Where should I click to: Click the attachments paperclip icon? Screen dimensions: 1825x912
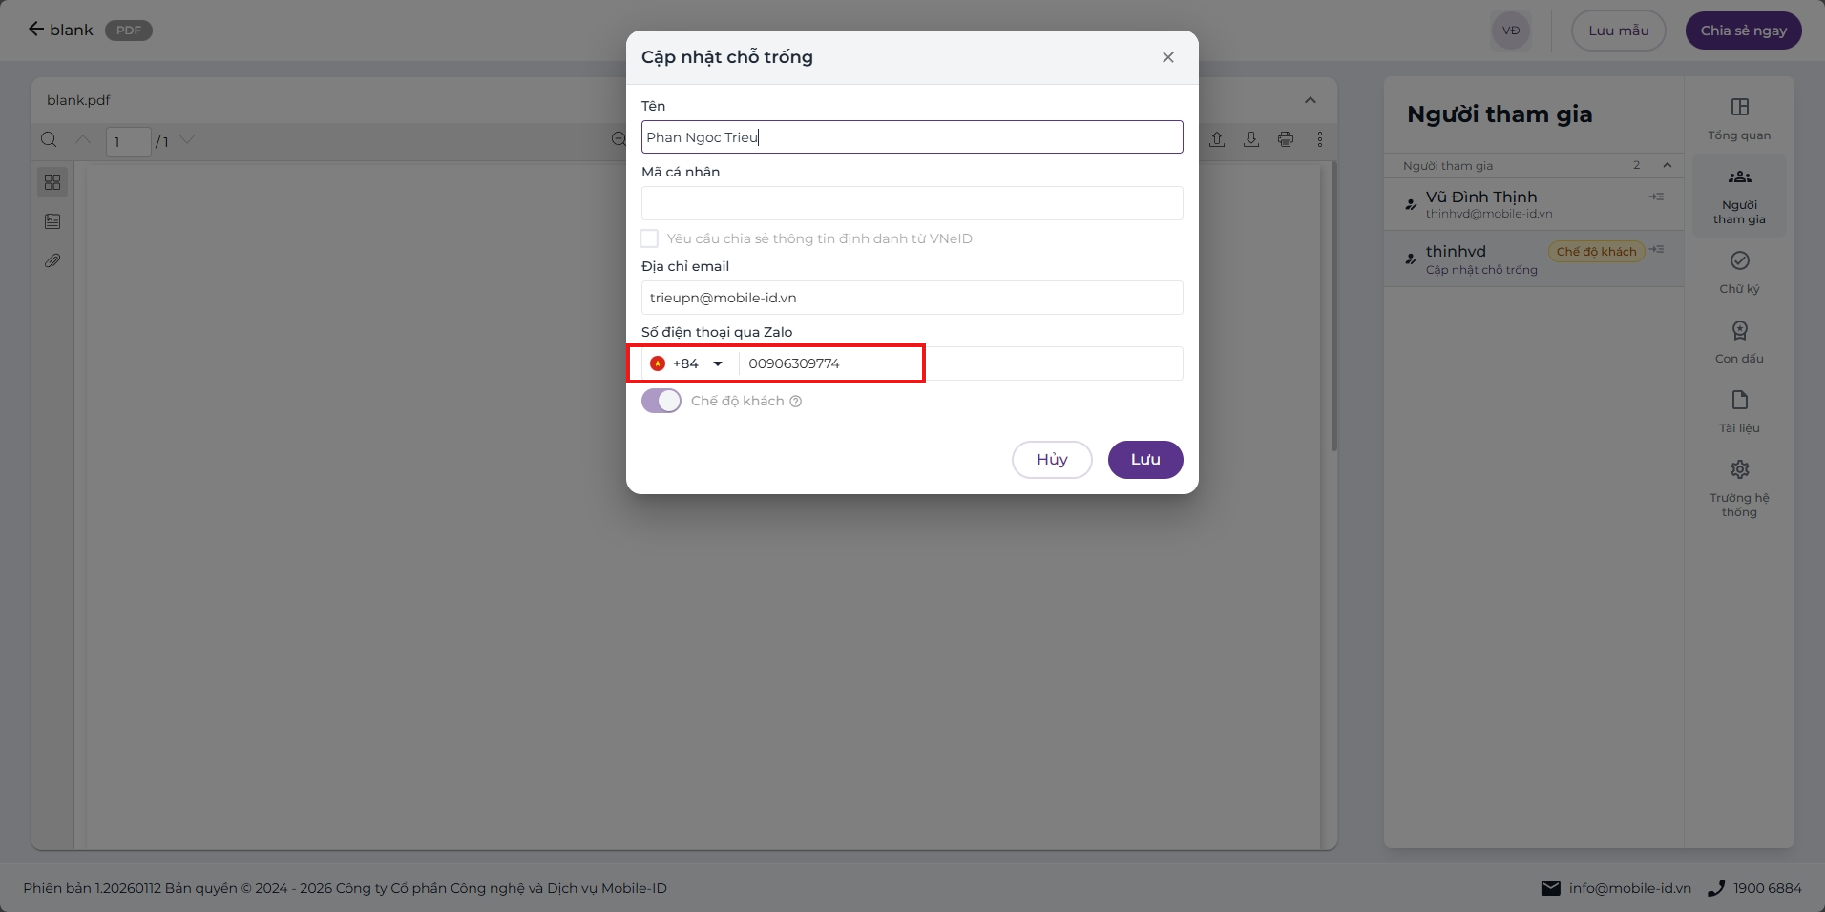[52, 260]
